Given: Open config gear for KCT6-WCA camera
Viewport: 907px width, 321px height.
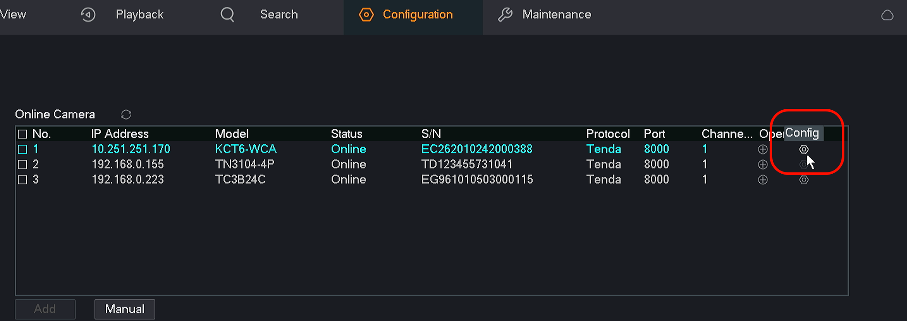Looking at the screenshot, I should click(x=803, y=149).
